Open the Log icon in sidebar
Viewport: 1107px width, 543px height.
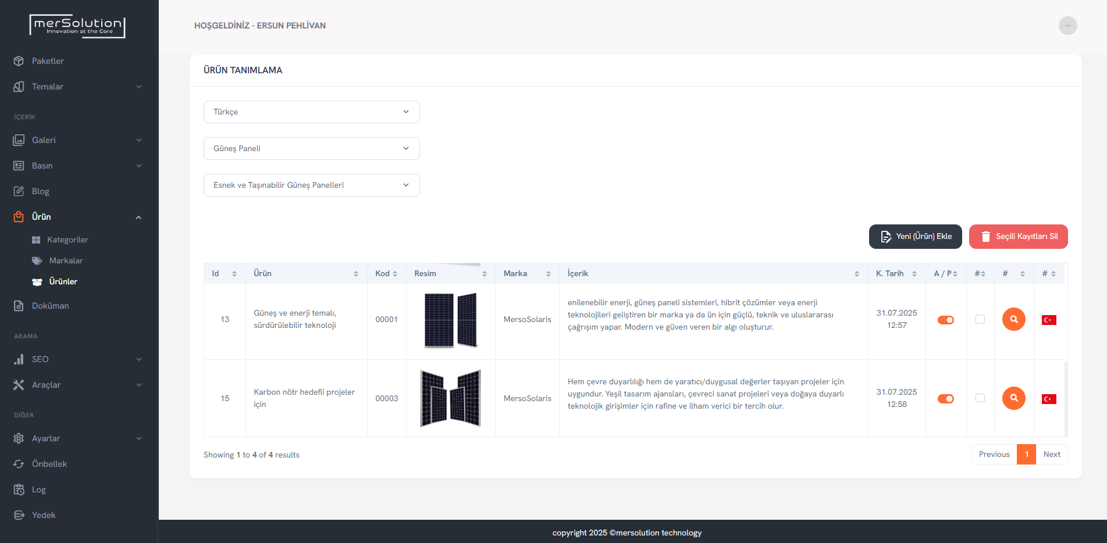[19, 490]
